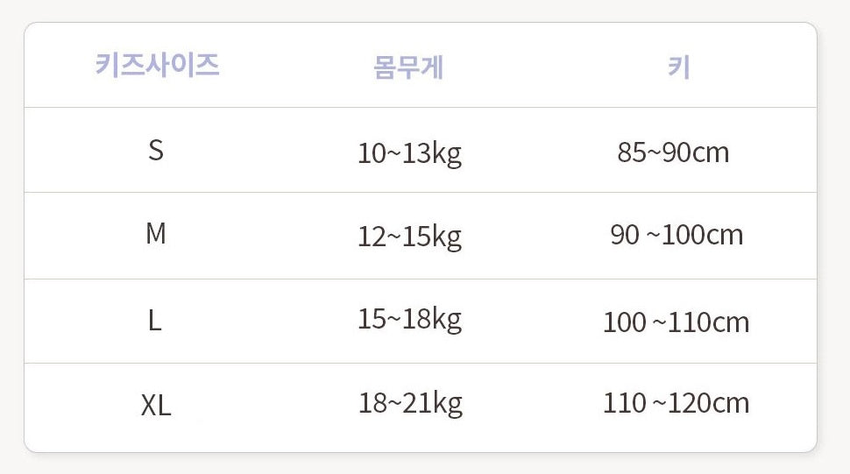Click the 키즈사이즈 column header
The image size is (850, 474).
click(157, 65)
